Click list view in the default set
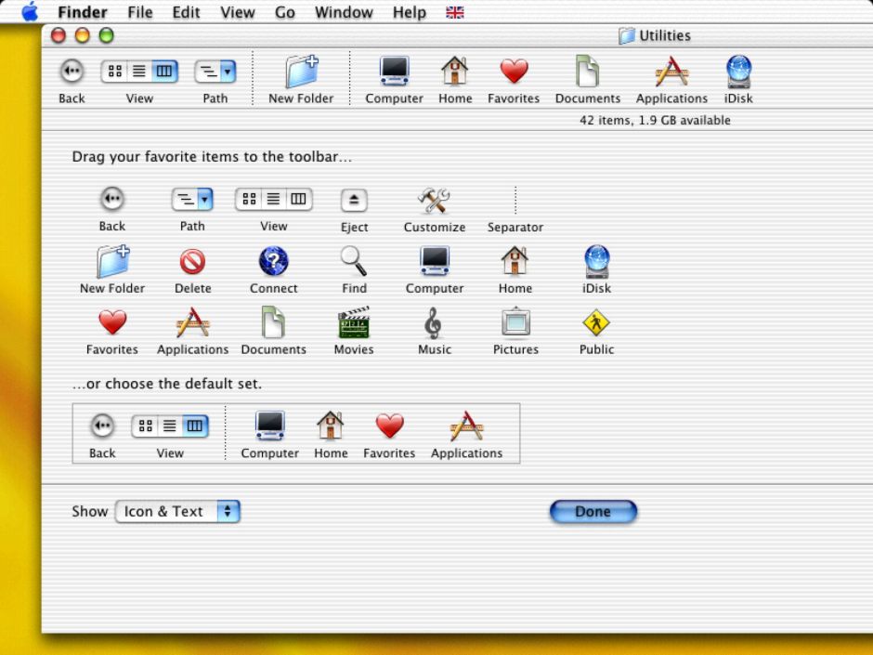 coord(169,426)
